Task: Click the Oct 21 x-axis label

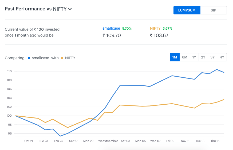Action: 29,141
